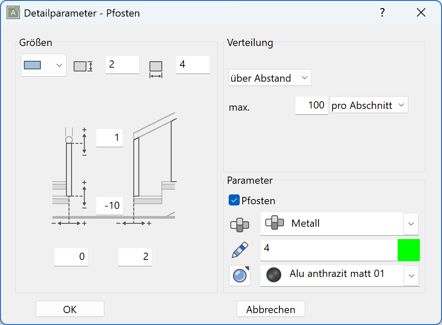The width and height of the screenshot is (442, 325).
Task: Click the max distance field showing 100
Action: point(311,105)
